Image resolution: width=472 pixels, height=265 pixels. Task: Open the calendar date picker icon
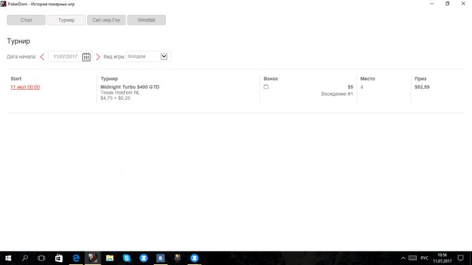point(86,57)
